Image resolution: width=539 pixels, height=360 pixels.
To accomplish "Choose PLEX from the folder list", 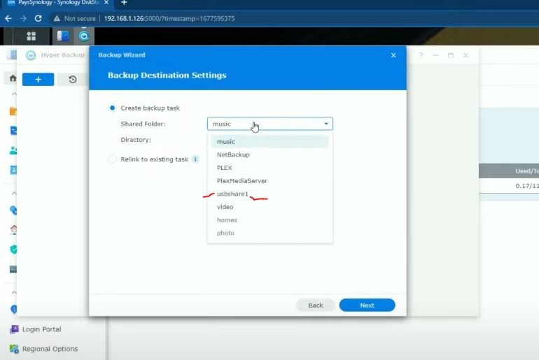I will 269,168.
